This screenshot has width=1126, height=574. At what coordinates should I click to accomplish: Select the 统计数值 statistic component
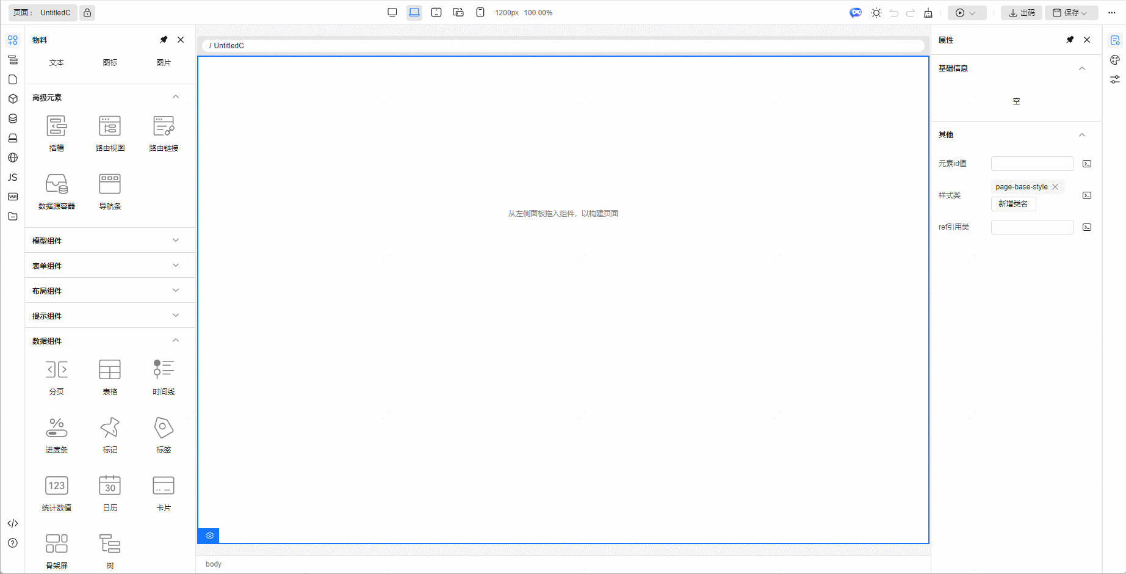(x=57, y=493)
